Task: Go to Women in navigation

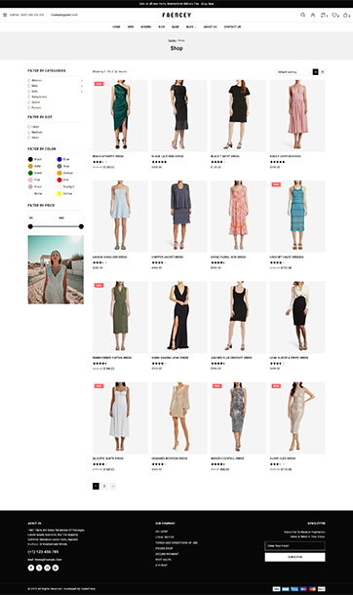Action: [x=146, y=27]
